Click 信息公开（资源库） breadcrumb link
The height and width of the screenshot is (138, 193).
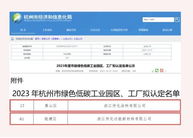pos(51,39)
